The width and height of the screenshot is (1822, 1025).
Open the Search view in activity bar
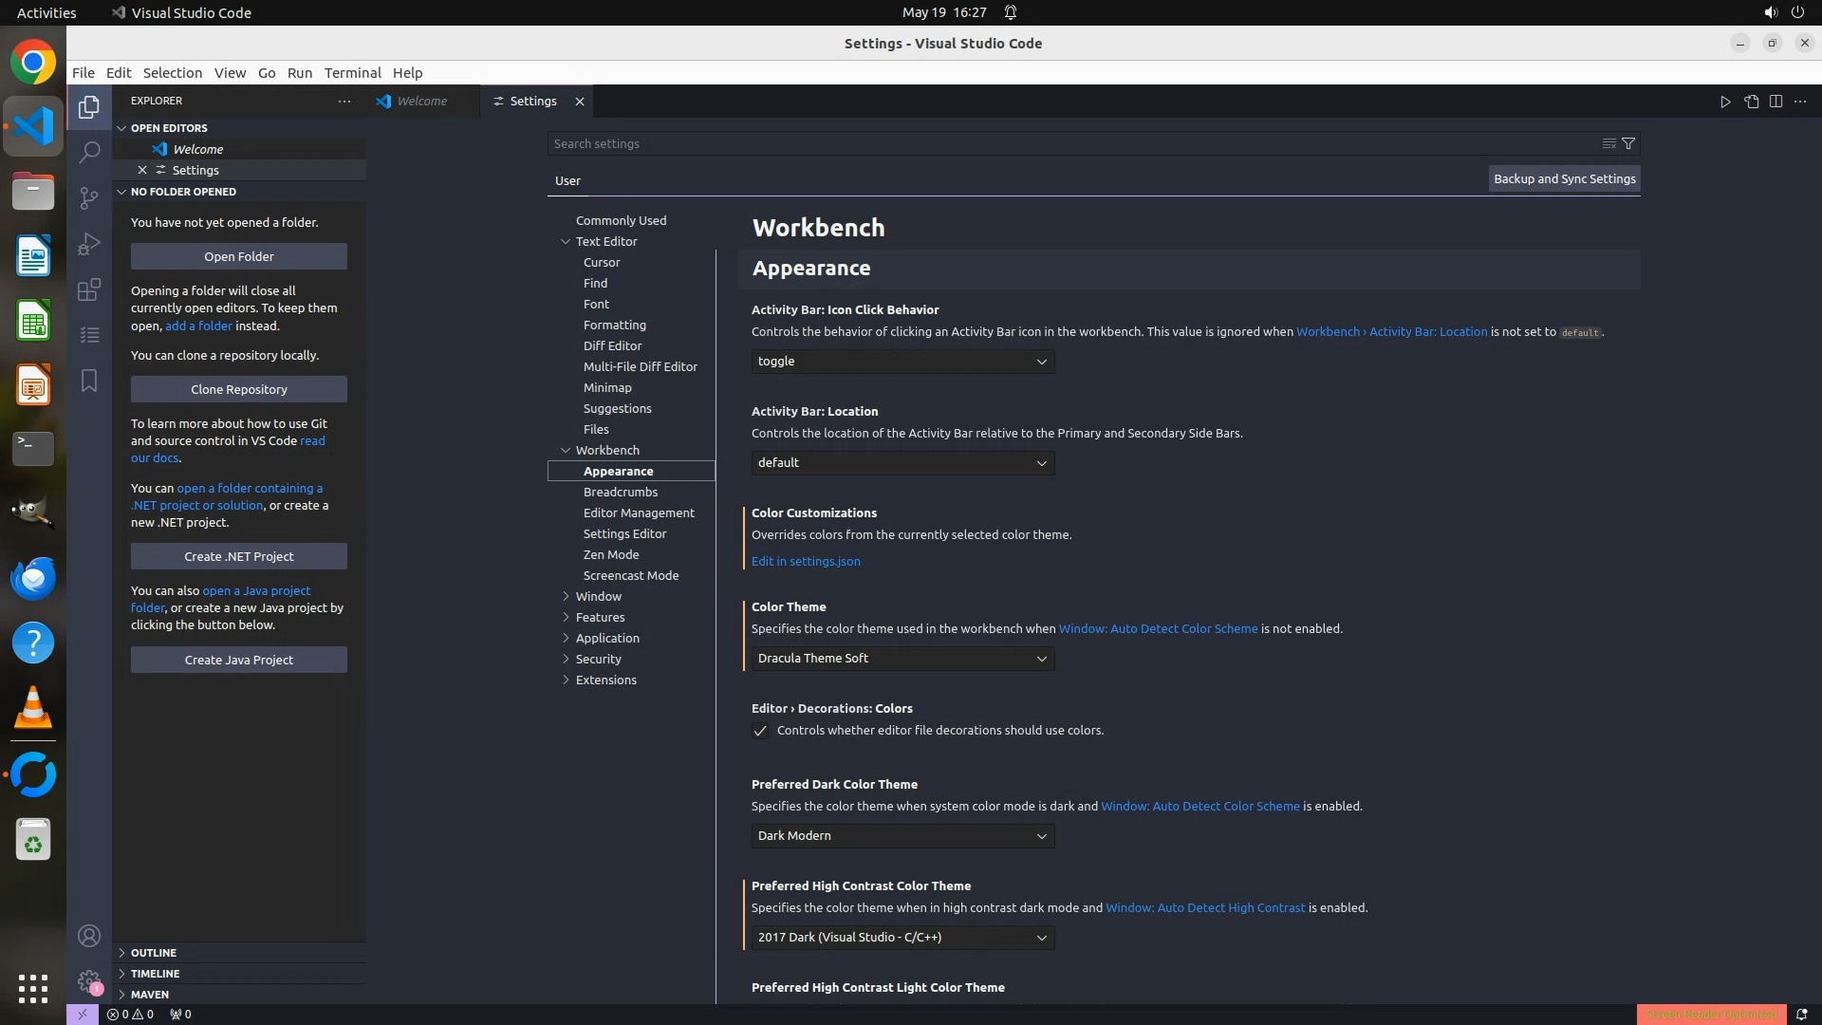pyautogui.click(x=89, y=152)
